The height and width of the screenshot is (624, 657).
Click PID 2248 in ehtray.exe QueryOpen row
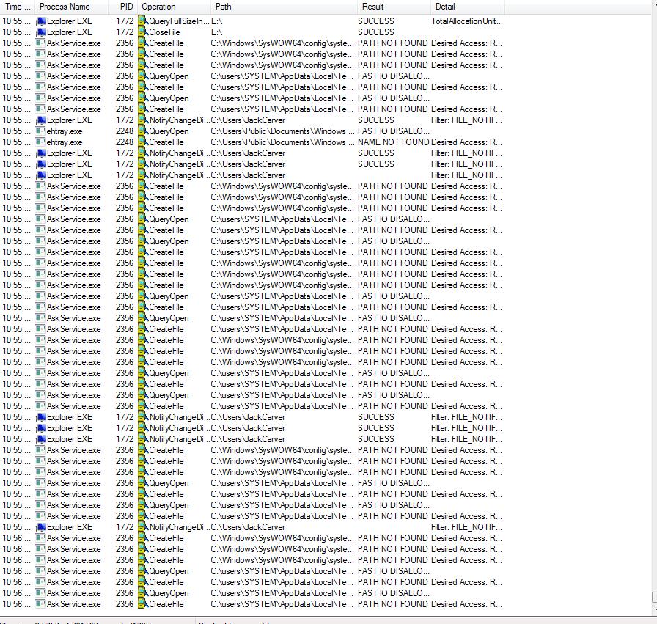[125, 131]
